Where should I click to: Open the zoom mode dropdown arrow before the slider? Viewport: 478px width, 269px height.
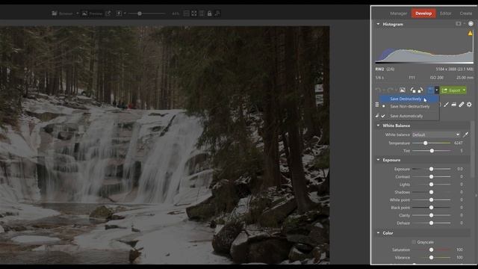click(125, 13)
